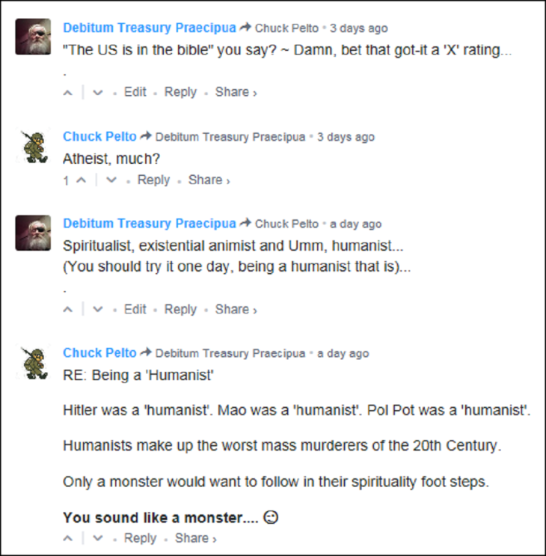Reply to the 'Atheist, much?' comment
The width and height of the screenshot is (546, 556).
(x=153, y=180)
